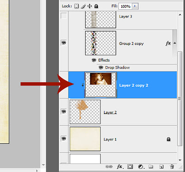Hide Layer 1

click(x=64, y=139)
